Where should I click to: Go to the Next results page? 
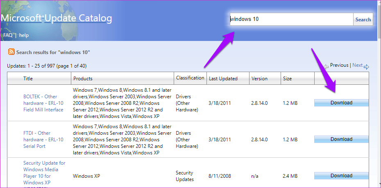[x=357, y=65]
